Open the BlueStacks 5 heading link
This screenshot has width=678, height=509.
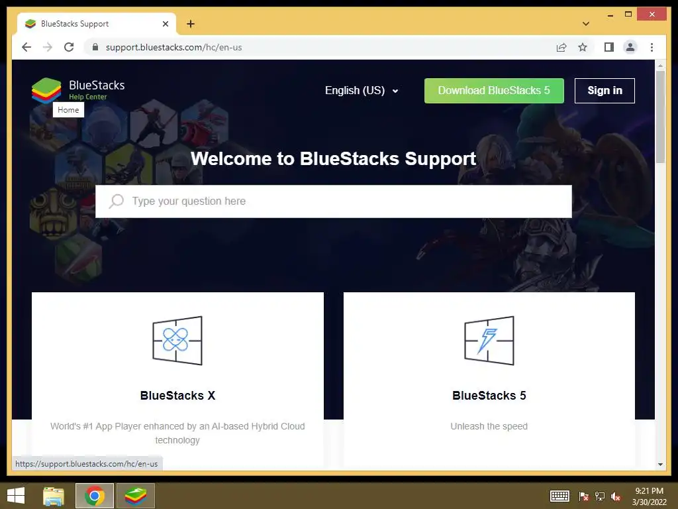(489, 396)
